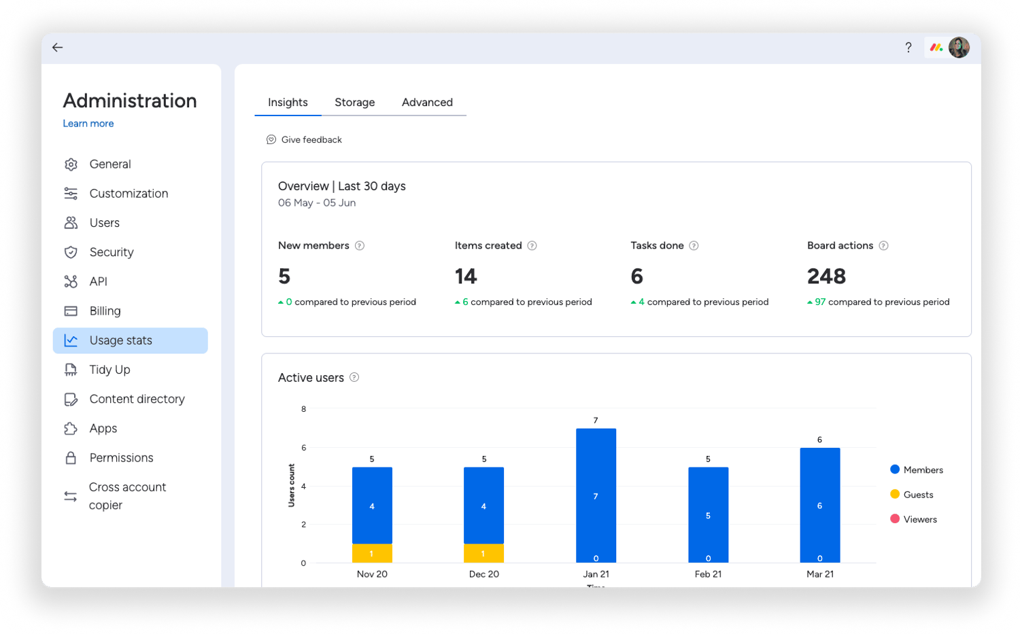Click the info icon beside Board actions
Viewport: 1020px width, 634px height.
point(883,246)
